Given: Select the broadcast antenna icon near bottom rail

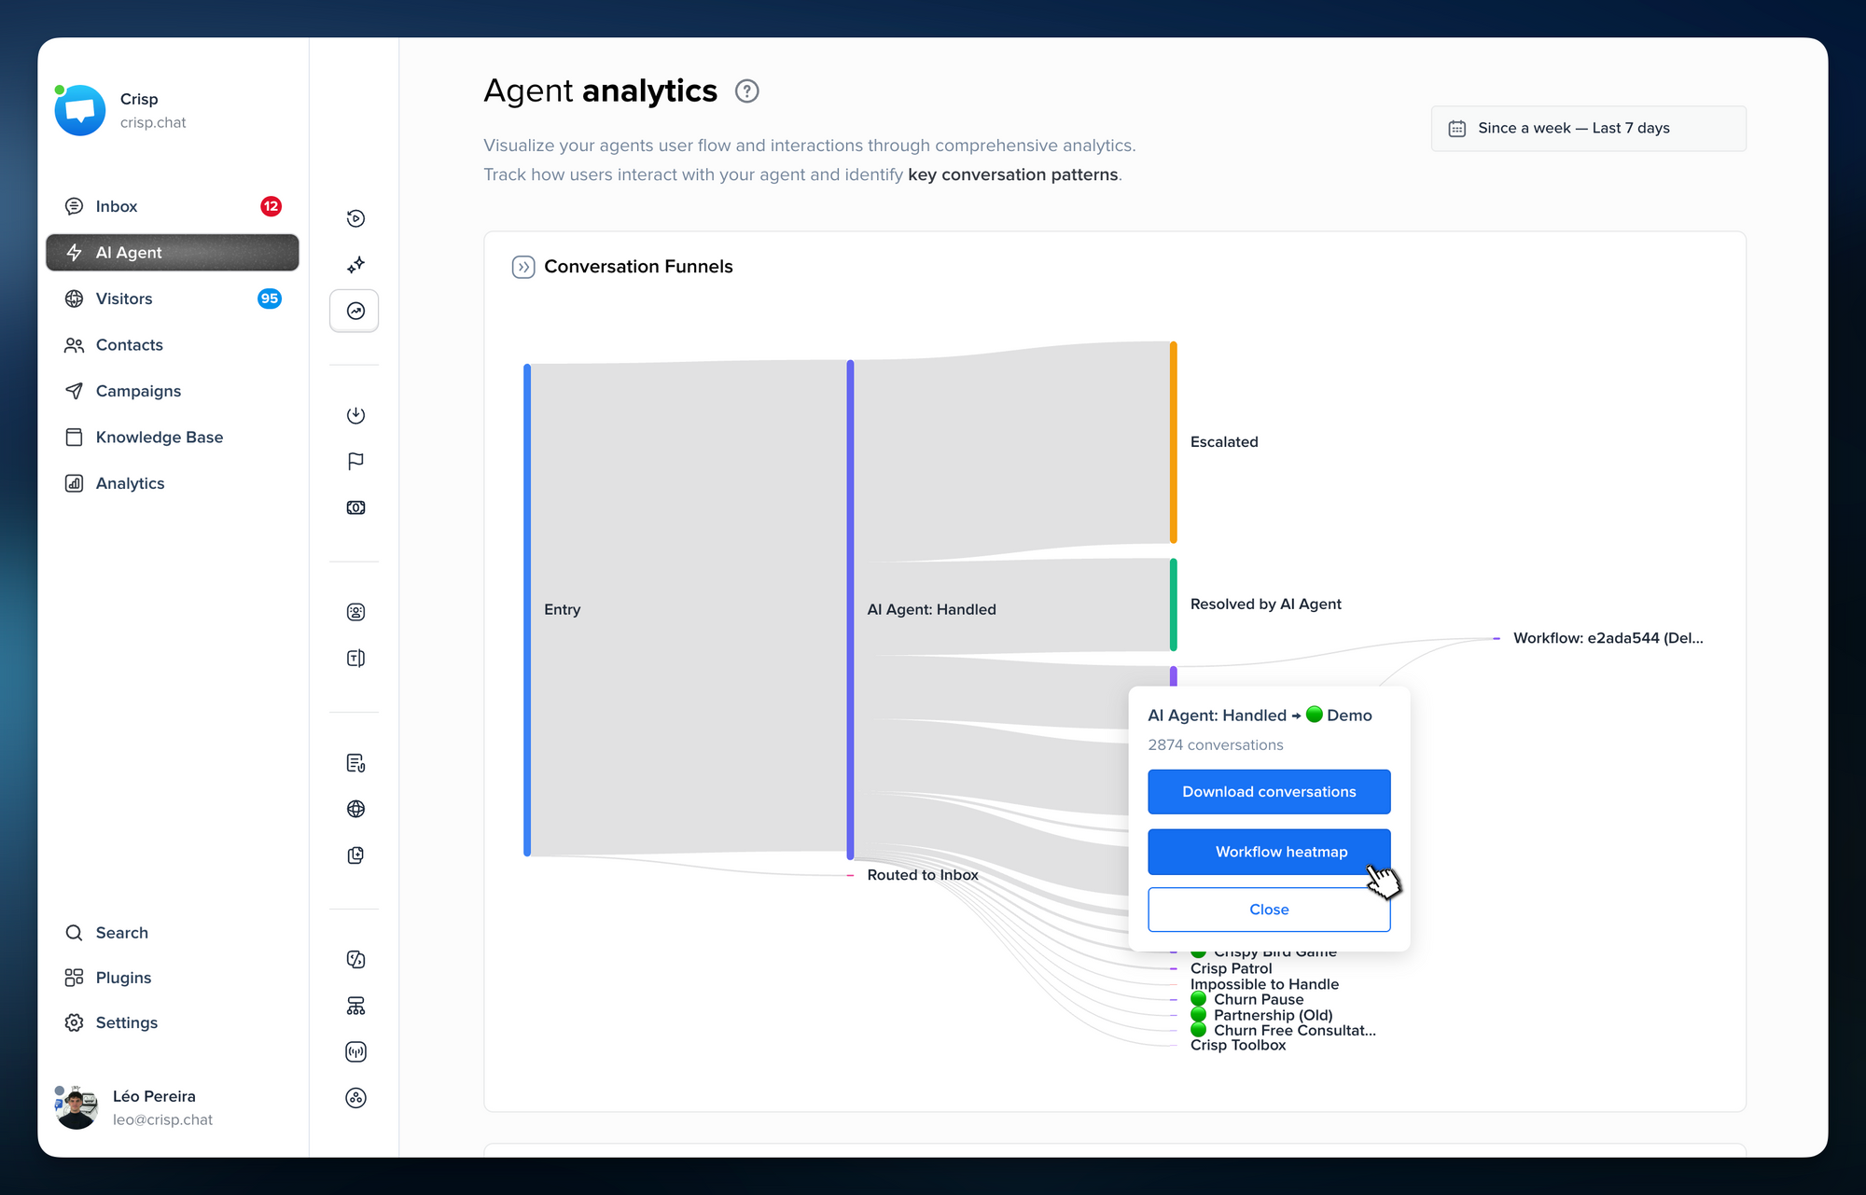Looking at the screenshot, I should pyautogui.click(x=355, y=1051).
